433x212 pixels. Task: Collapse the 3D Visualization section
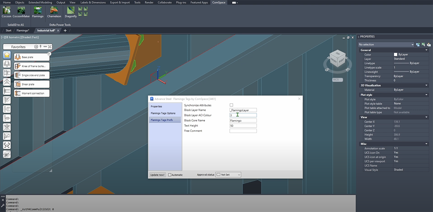click(427, 85)
